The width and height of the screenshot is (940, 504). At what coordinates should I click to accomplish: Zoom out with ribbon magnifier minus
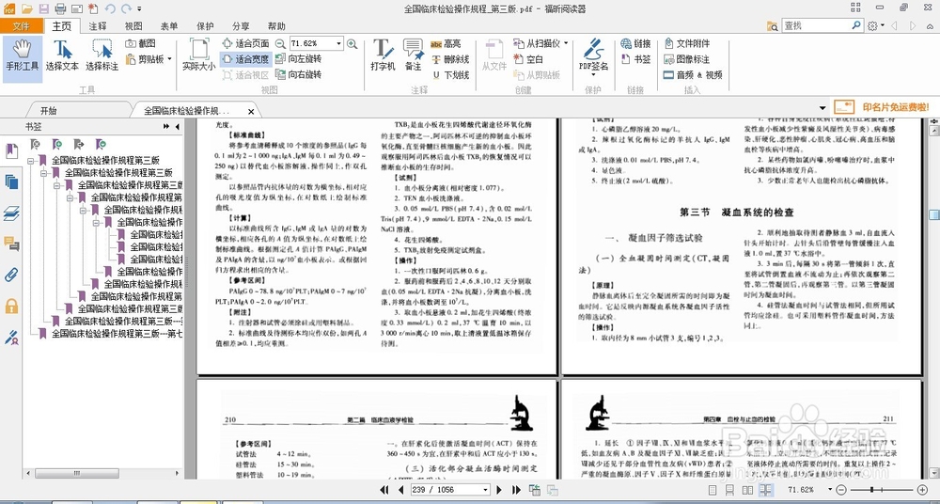coord(280,44)
